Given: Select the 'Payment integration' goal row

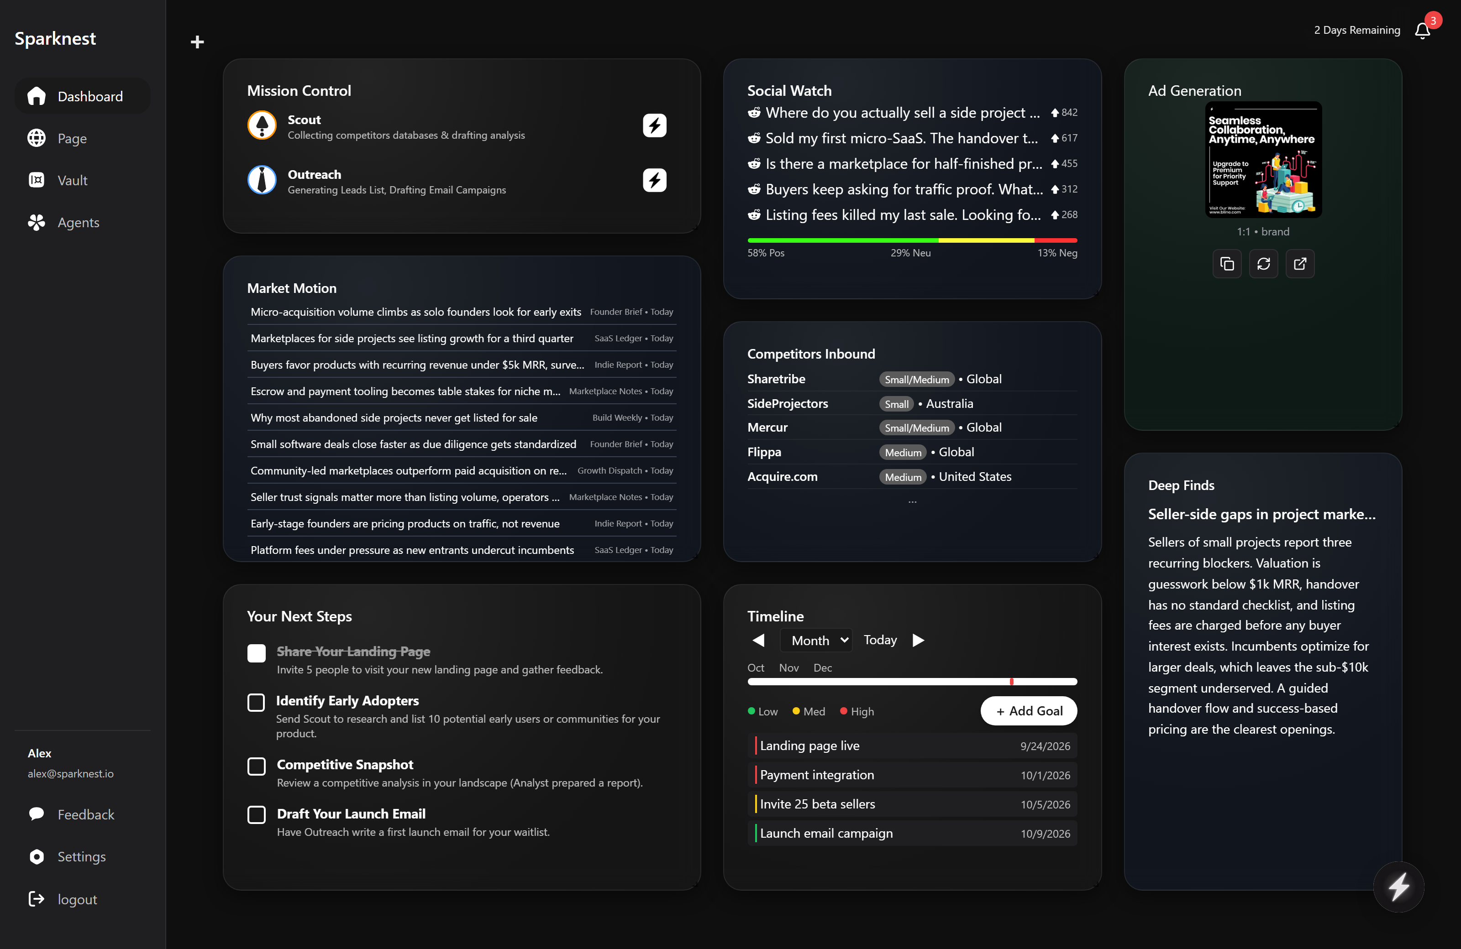Looking at the screenshot, I should click(x=912, y=775).
